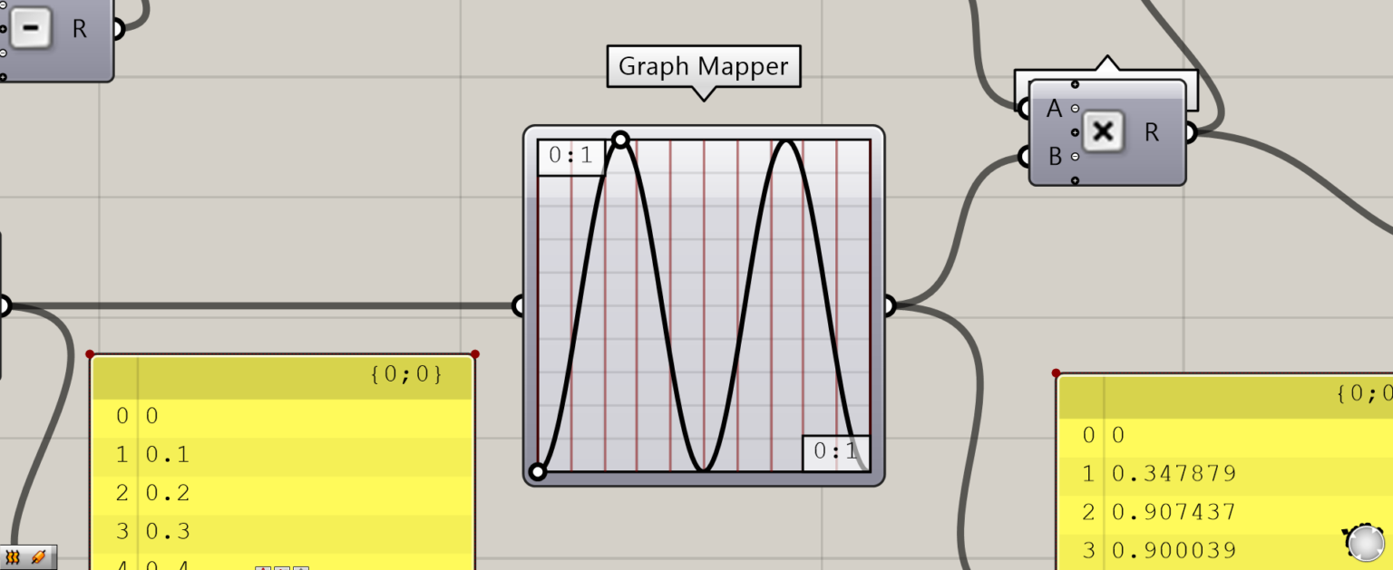Click input grip B on the multiplication component

tap(1026, 157)
